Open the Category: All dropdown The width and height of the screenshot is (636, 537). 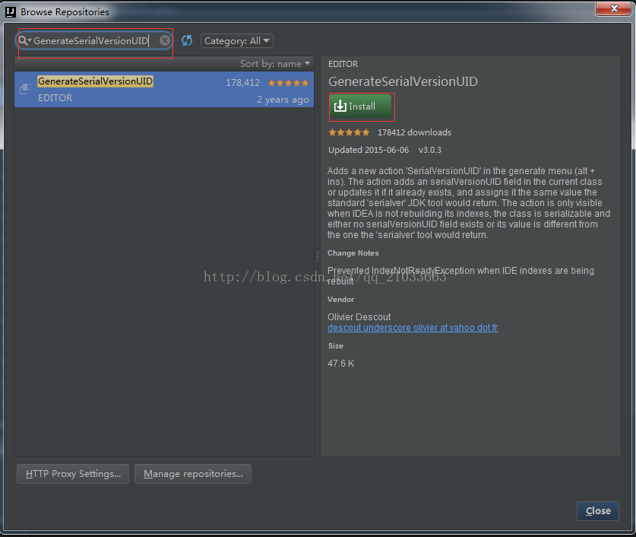(x=237, y=41)
